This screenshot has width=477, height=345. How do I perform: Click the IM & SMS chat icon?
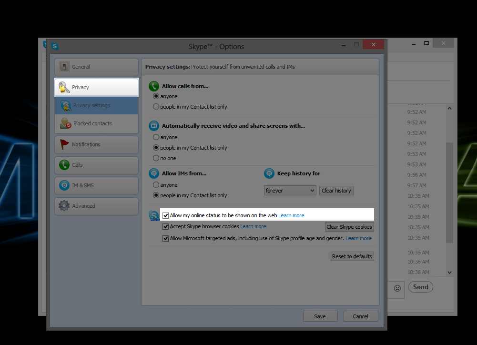(x=64, y=185)
